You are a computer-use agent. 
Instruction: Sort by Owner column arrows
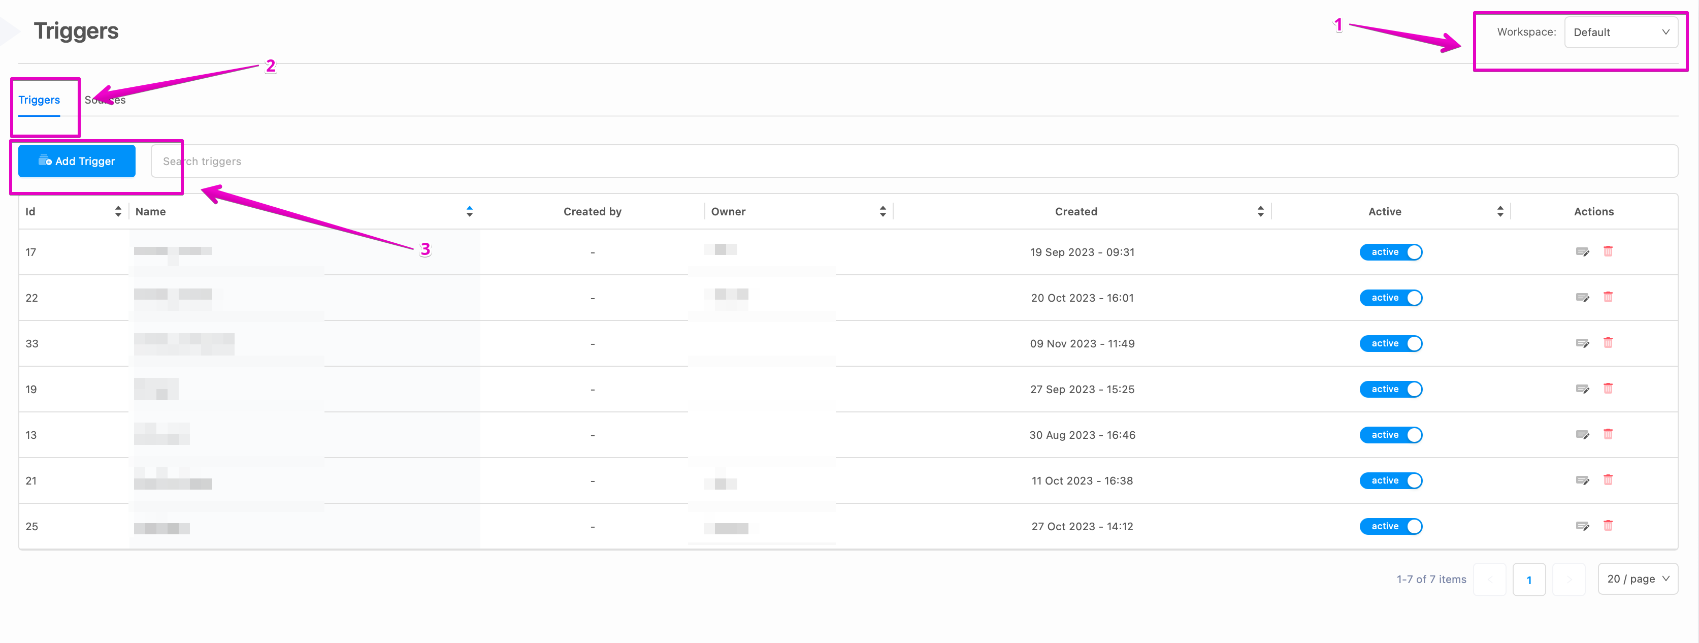click(x=883, y=211)
